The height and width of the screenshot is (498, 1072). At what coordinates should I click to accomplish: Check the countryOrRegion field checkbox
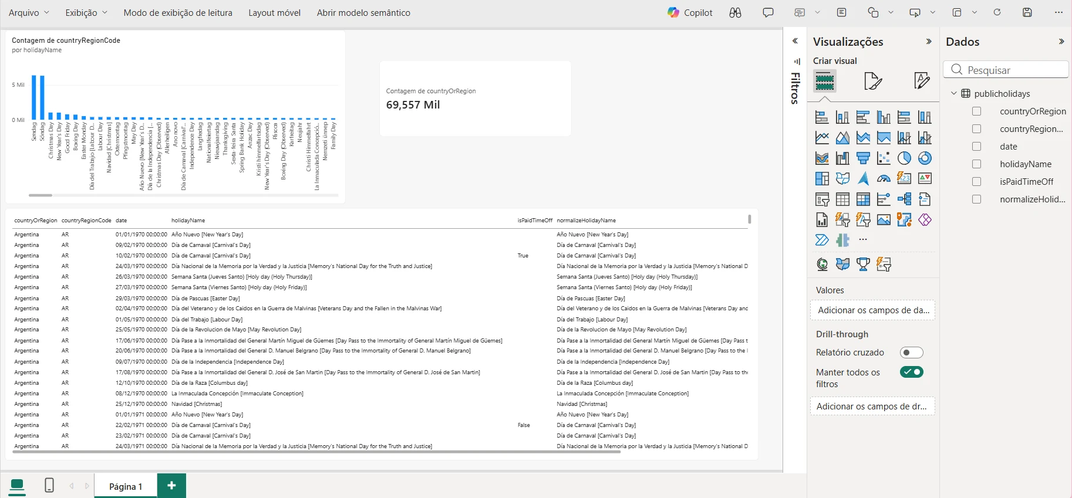coord(977,111)
